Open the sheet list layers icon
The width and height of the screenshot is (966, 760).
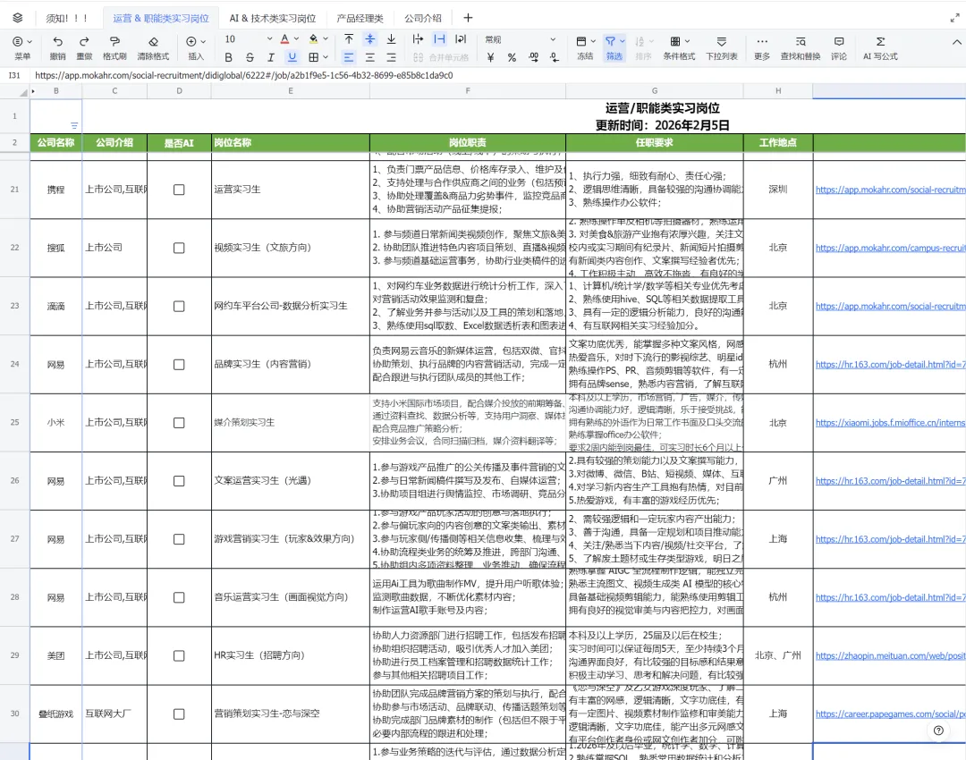pos(17,18)
